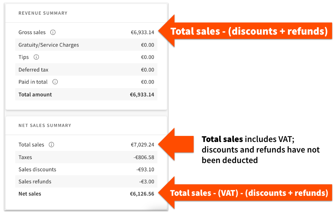Click the Sales refunds row label
Screen dimensions: 335x212
(x=35, y=181)
